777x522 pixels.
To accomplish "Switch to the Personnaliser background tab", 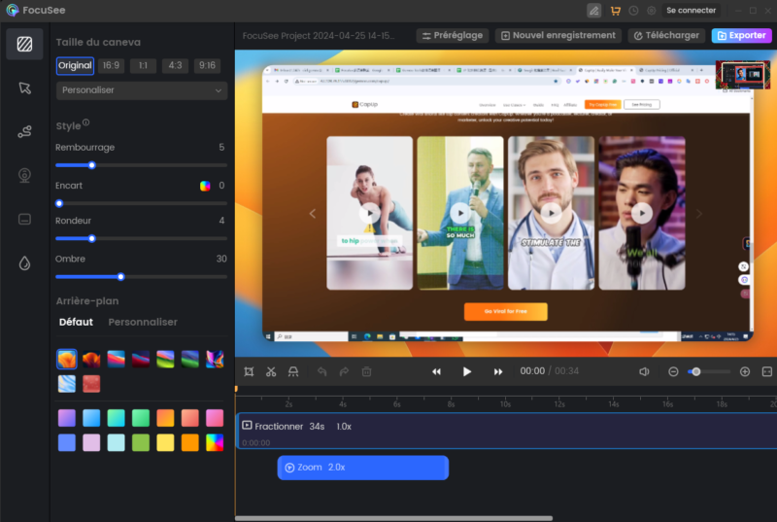I will click(x=143, y=322).
